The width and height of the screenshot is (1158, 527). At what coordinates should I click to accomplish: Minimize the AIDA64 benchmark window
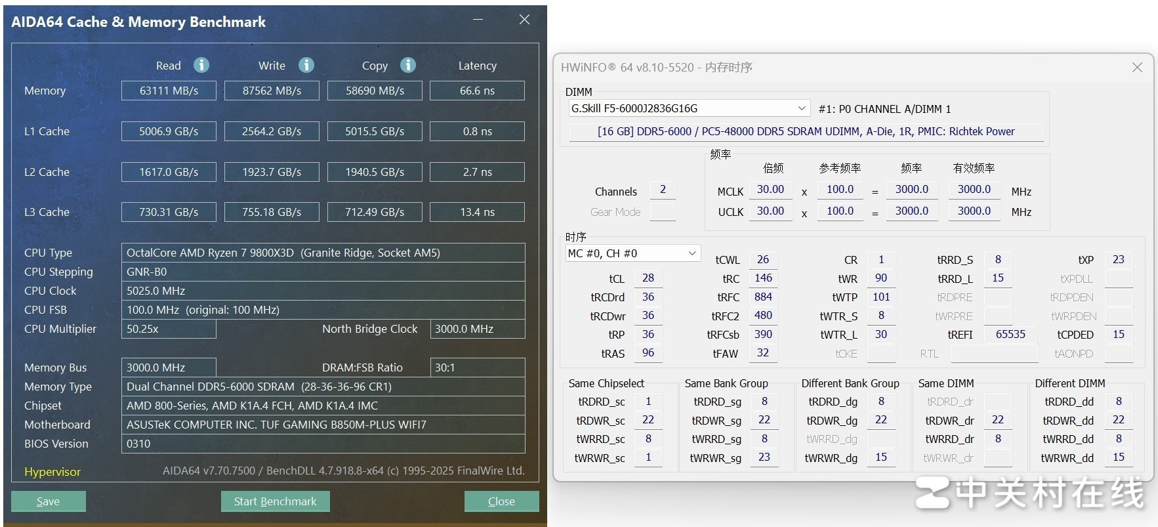click(x=478, y=20)
